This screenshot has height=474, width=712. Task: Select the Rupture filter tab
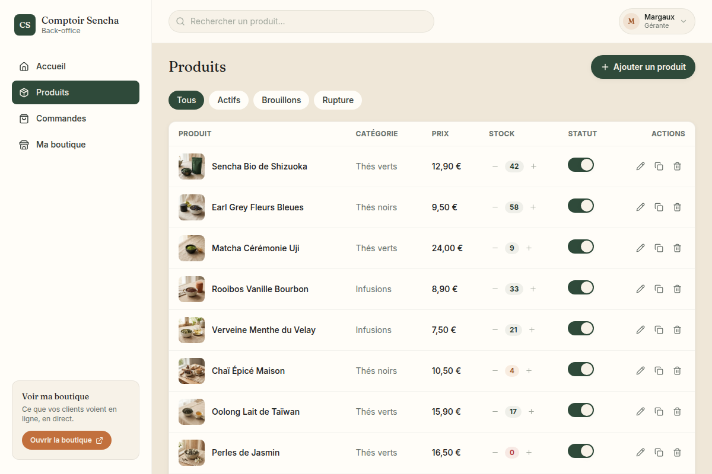pos(338,100)
